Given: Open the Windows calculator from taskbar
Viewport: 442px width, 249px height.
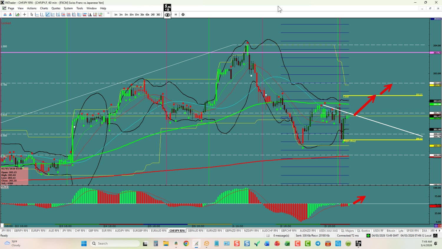Looking at the screenshot, I should [x=156, y=243].
